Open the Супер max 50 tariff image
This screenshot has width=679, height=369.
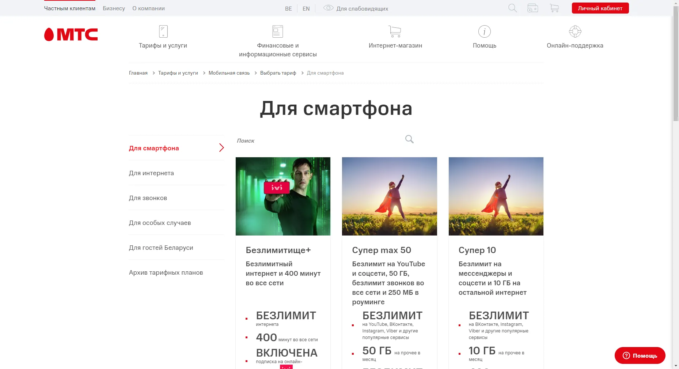(x=390, y=196)
